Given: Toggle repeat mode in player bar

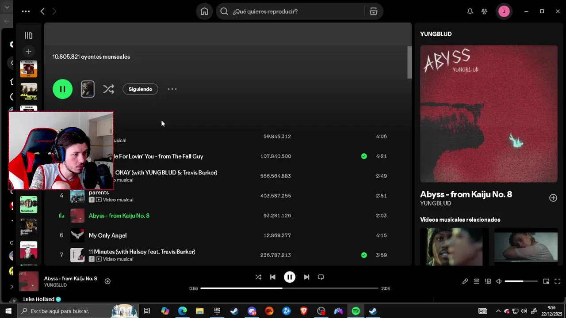Looking at the screenshot, I should coord(321,277).
